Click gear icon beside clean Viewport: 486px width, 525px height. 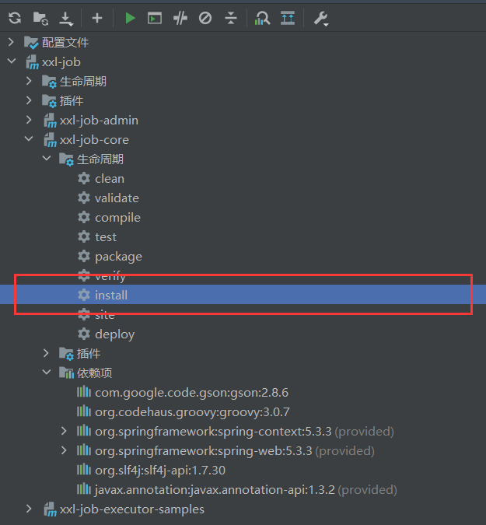pyautogui.click(x=84, y=178)
